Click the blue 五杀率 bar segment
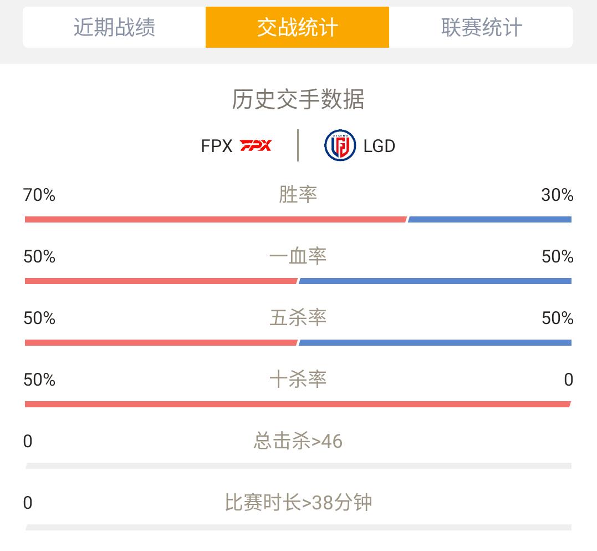The width and height of the screenshot is (597, 551). point(435,343)
